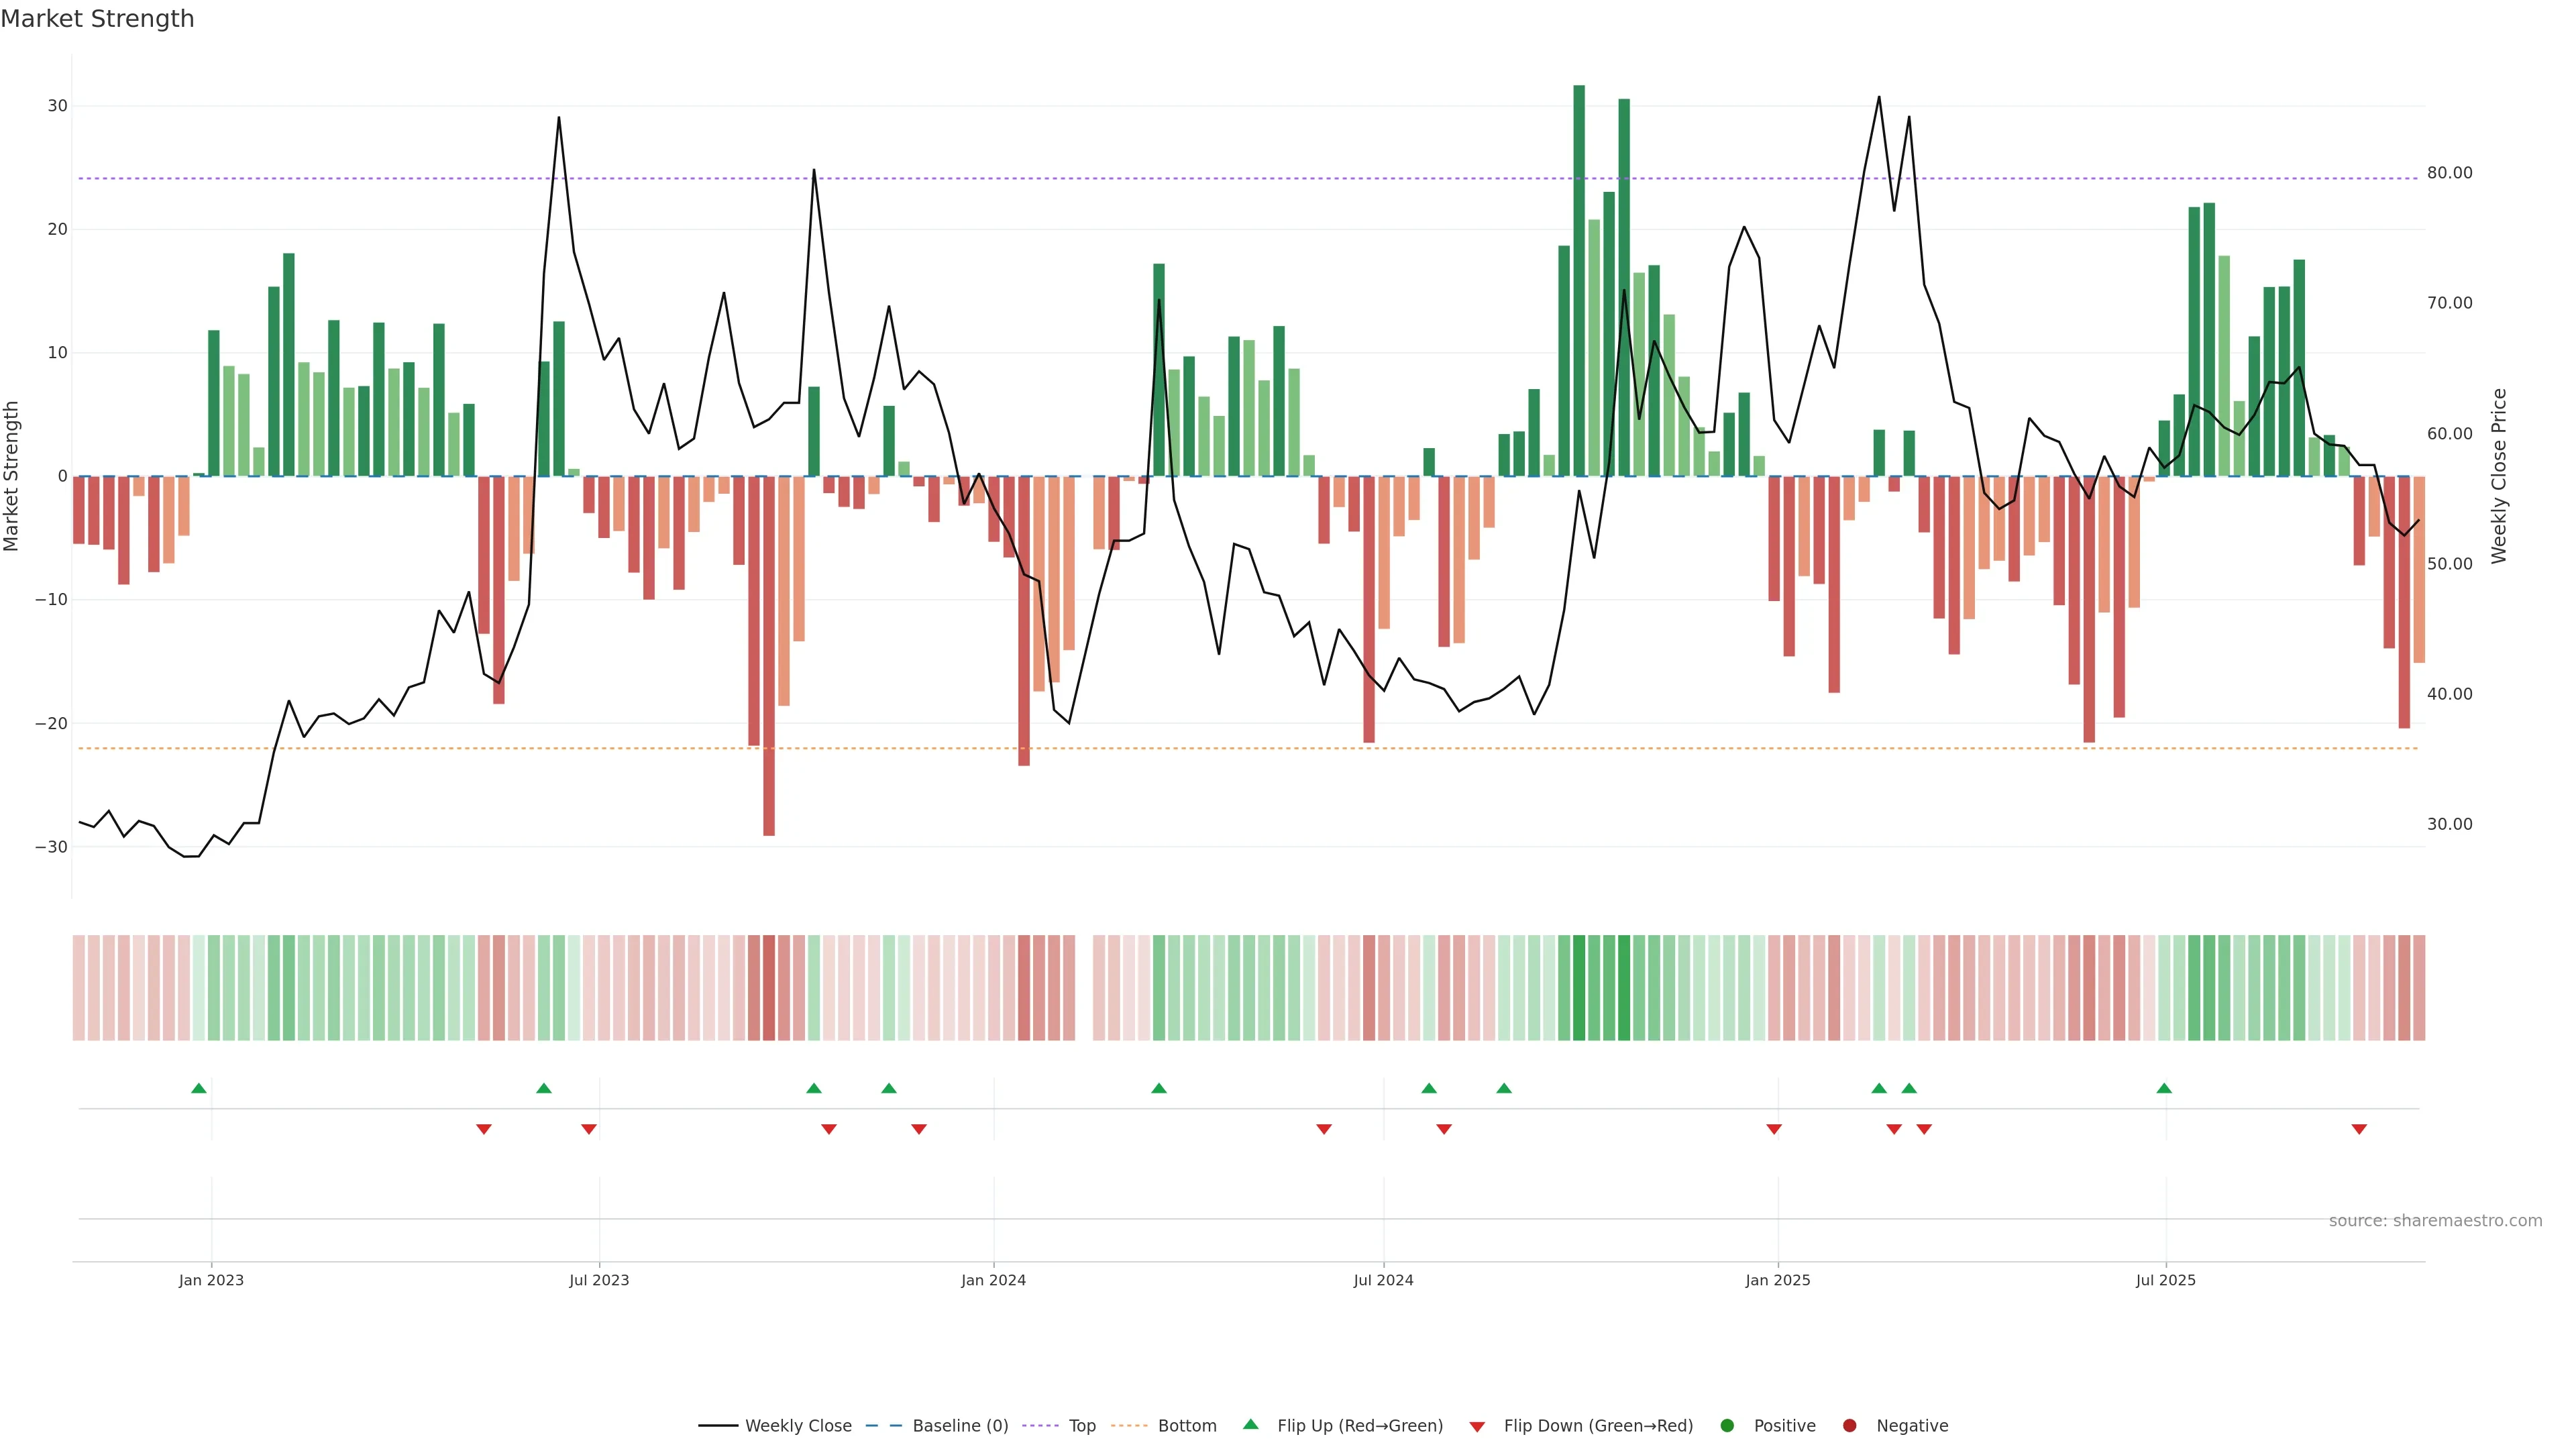Click the 80.00 label on Weekly Close Price axis
Screen dimensions: 2576x1449
click(x=2449, y=173)
